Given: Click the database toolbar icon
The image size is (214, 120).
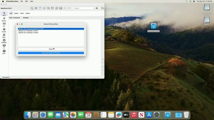Looking at the screenshot, I should click(x=61, y=8).
